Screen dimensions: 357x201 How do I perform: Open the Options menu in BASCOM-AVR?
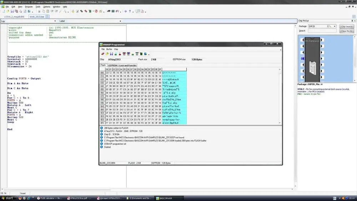[46, 7]
